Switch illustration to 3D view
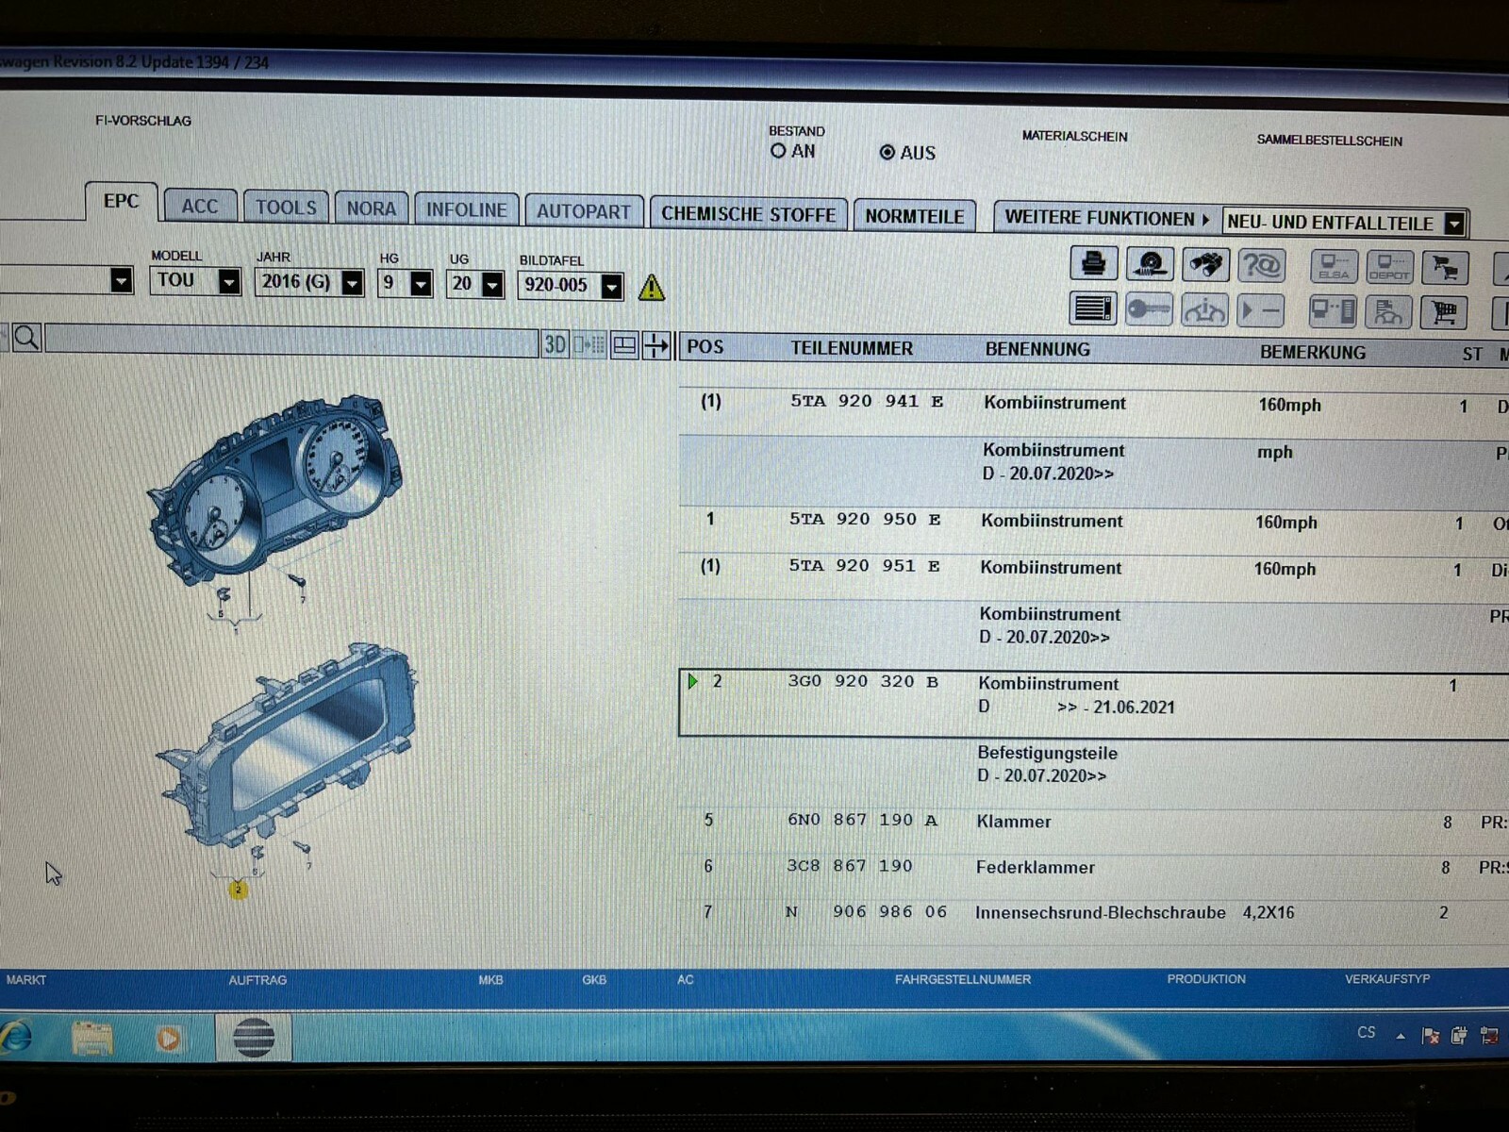Image resolution: width=1509 pixels, height=1132 pixels. [x=555, y=345]
